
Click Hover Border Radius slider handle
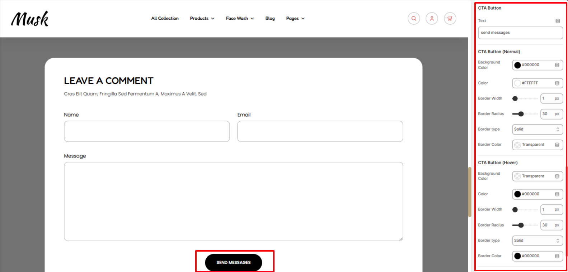point(521,225)
